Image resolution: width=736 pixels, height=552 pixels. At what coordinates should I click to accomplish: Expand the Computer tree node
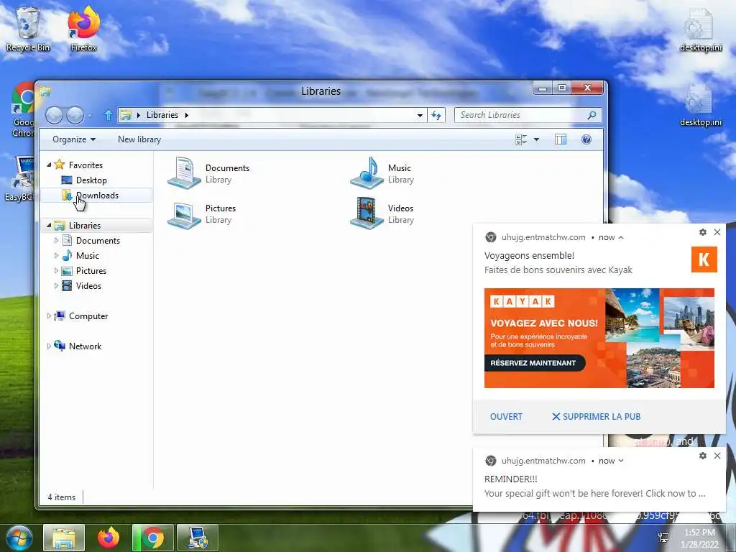coord(49,316)
